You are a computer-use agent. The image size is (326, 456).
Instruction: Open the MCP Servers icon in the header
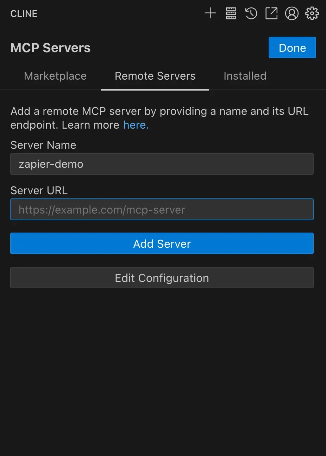(x=231, y=14)
